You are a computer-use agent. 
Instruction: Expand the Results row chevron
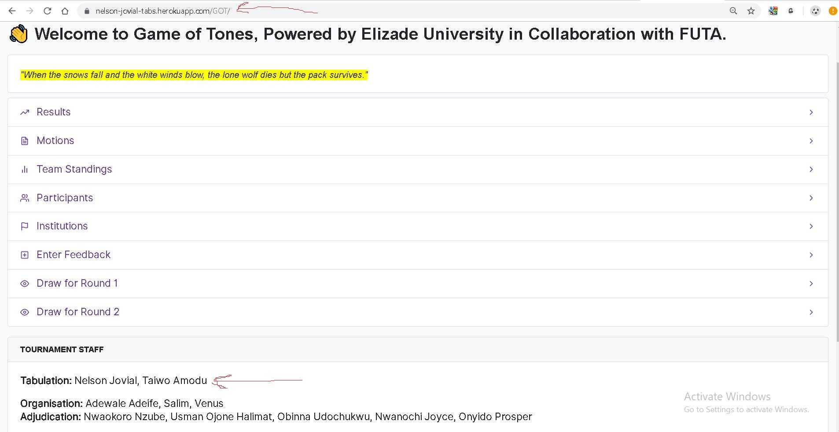811,112
